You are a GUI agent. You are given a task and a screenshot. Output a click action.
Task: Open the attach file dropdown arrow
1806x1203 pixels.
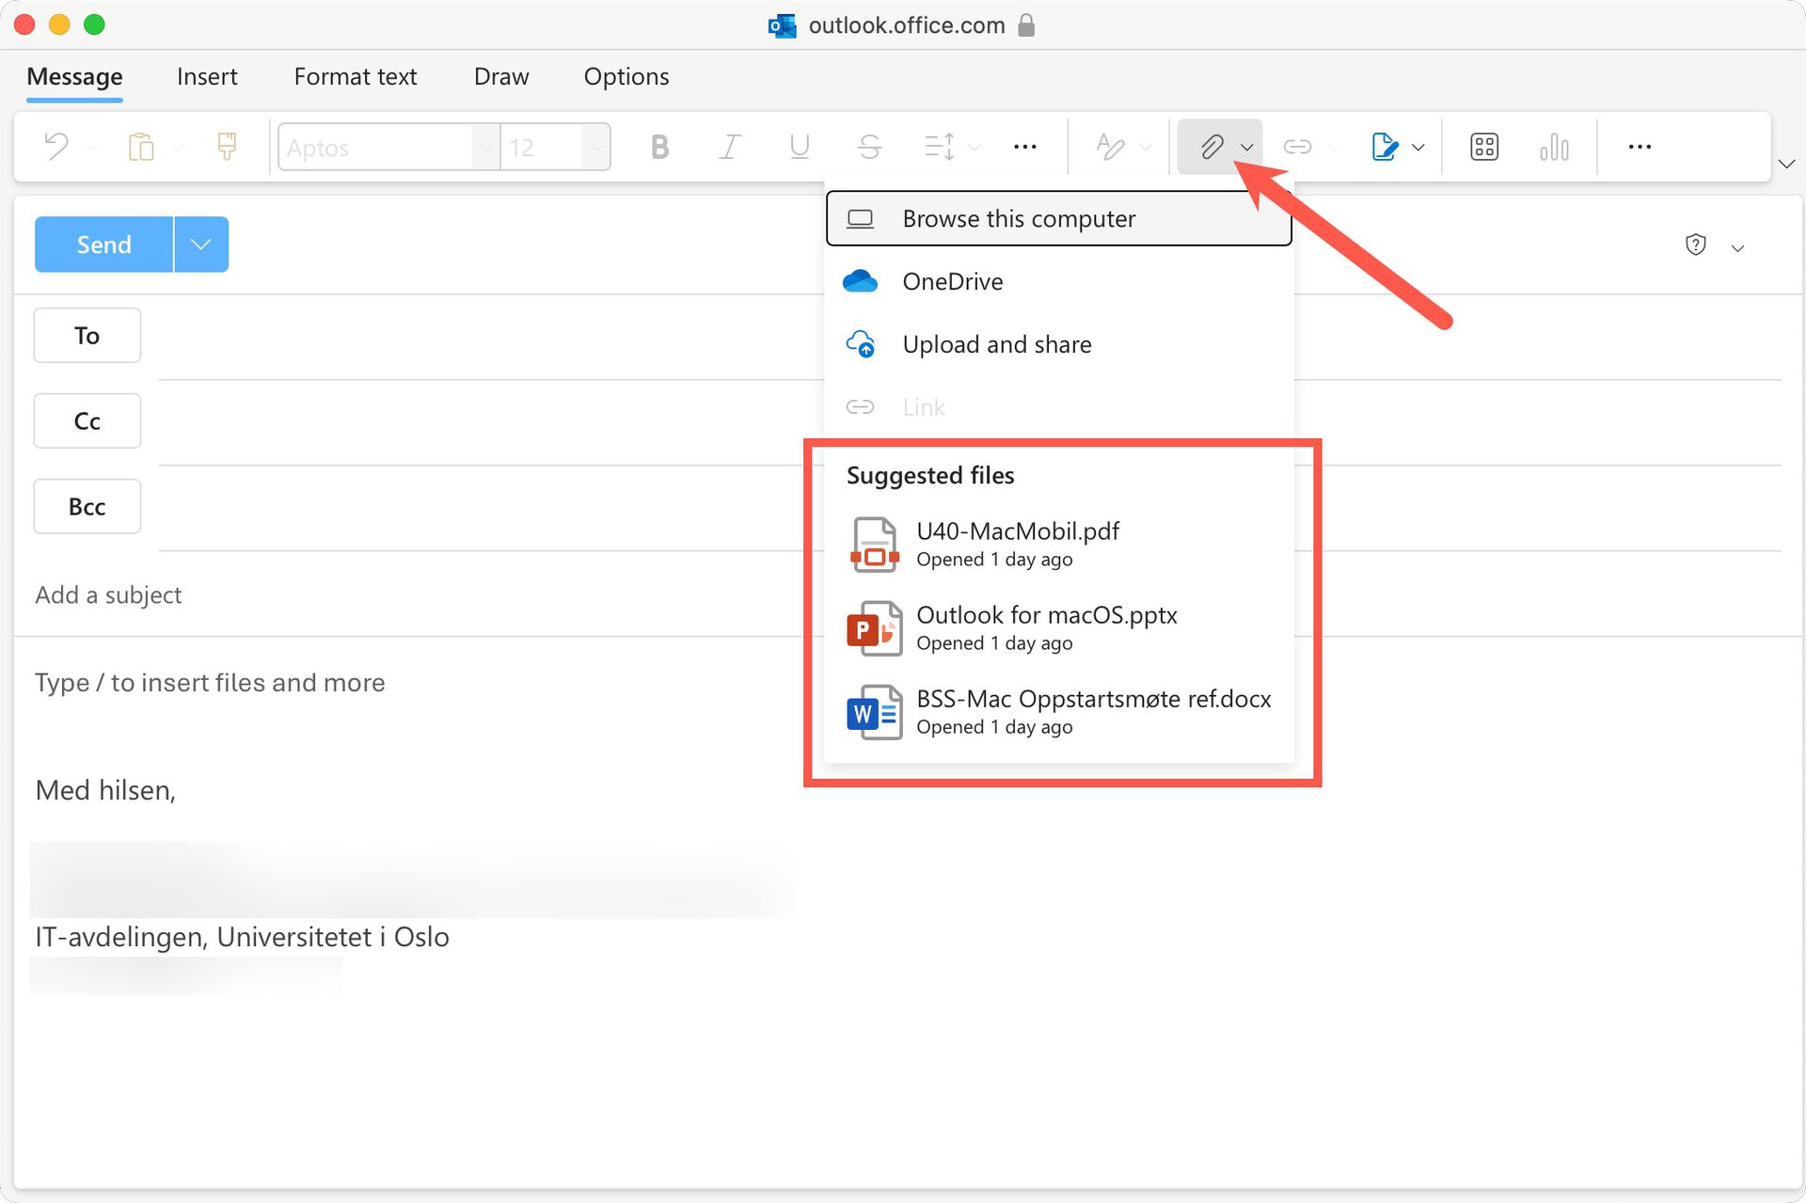(x=1247, y=148)
